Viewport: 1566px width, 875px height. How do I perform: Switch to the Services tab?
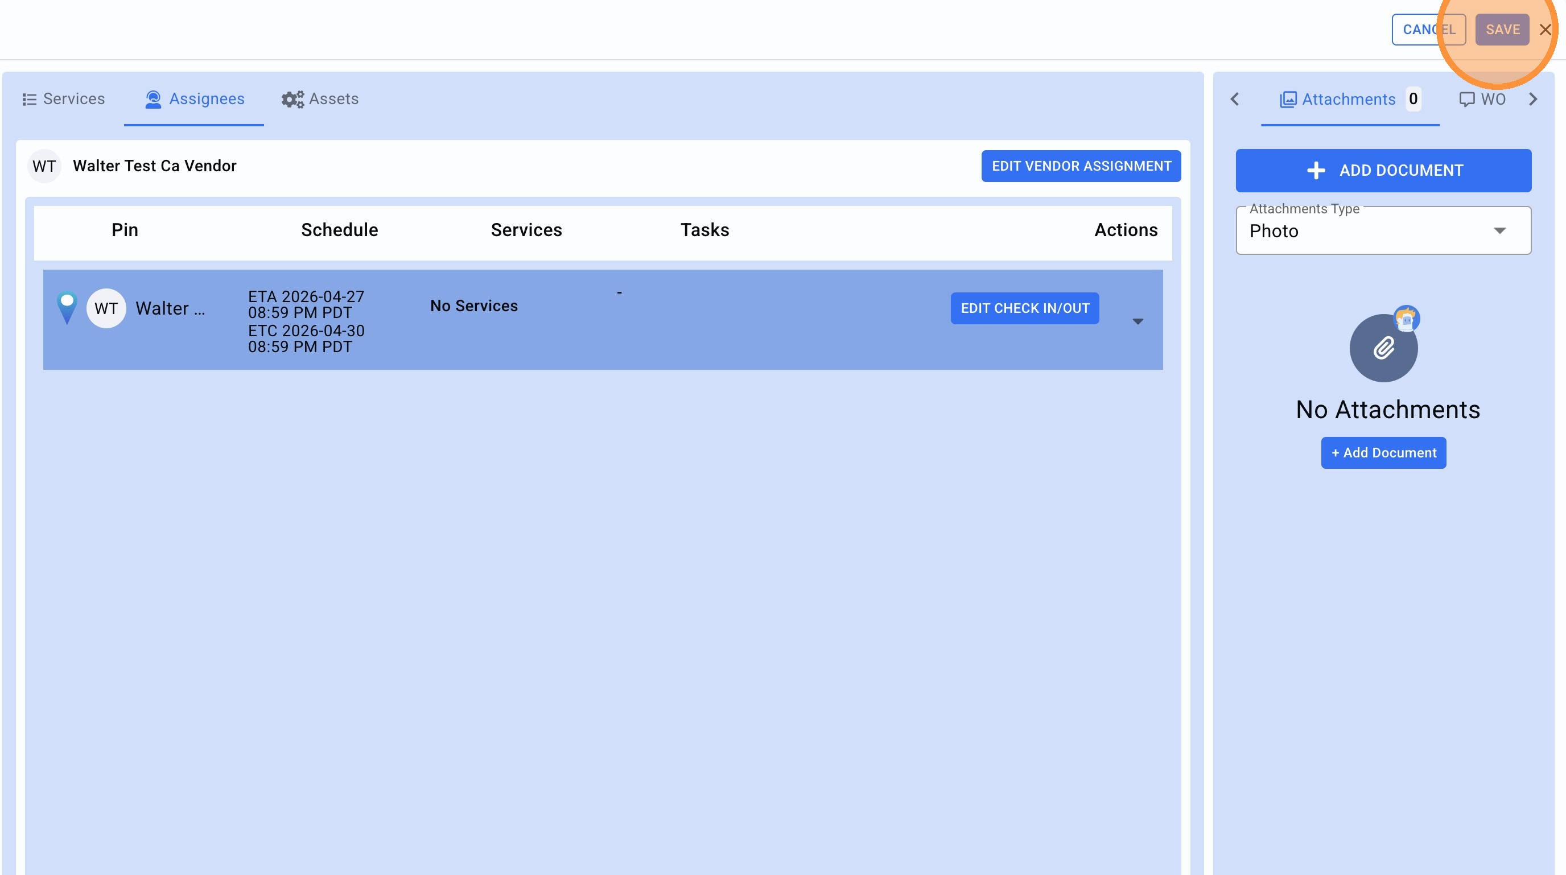point(64,99)
